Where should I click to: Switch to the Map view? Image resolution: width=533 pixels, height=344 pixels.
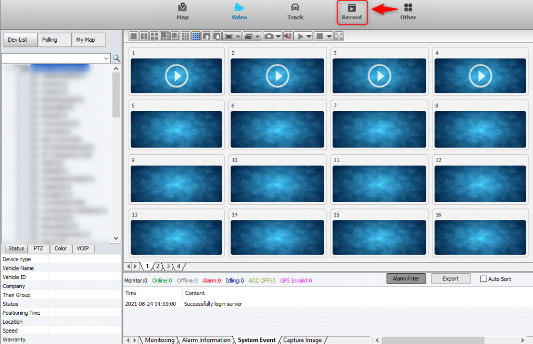(182, 11)
